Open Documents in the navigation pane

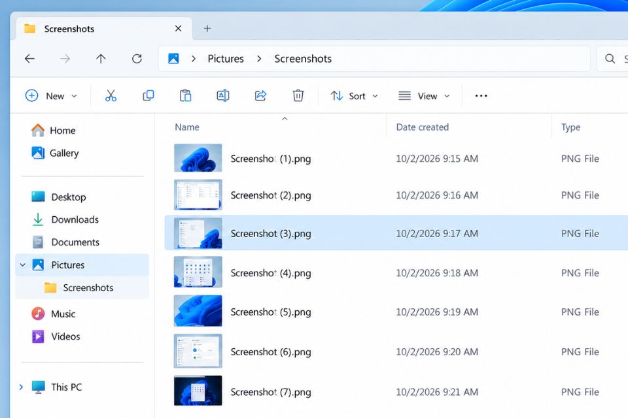pos(65,242)
